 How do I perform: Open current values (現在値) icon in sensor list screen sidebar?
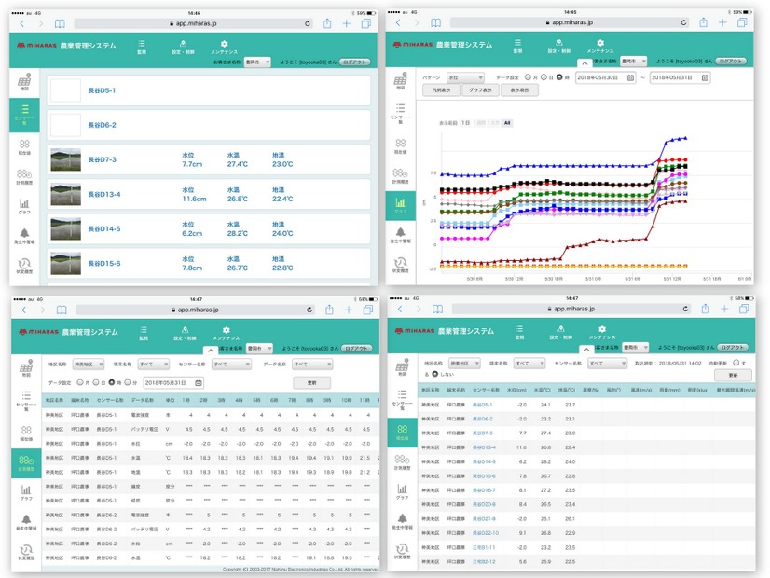[x=24, y=147]
